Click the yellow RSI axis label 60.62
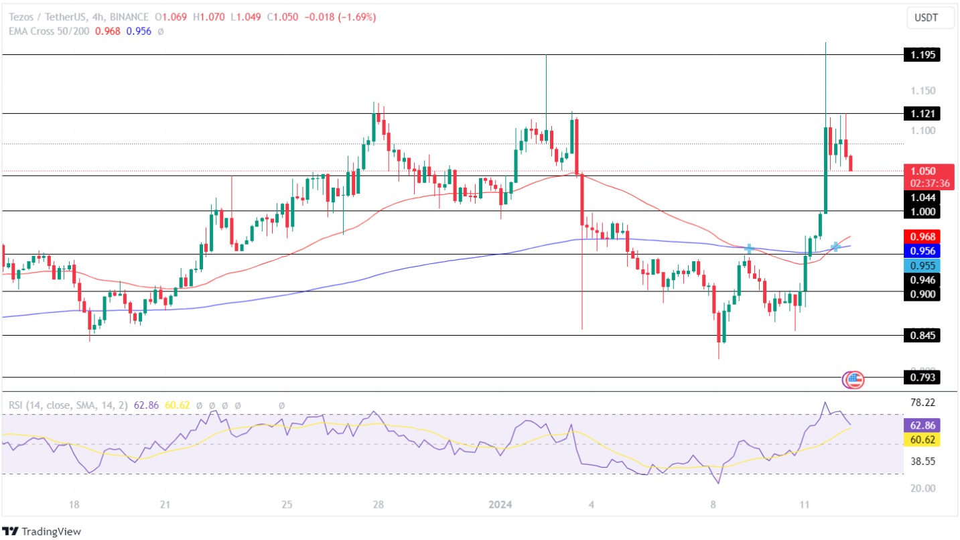Viewport: 960px width, 540px height. point(922,440)
